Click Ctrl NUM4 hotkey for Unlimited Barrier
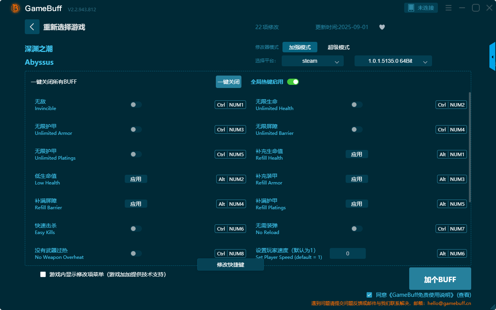496x310 pixels. [x=451, y=129]
